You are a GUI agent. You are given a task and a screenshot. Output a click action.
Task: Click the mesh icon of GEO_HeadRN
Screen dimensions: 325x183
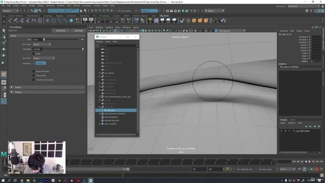[x=103, y=124]
